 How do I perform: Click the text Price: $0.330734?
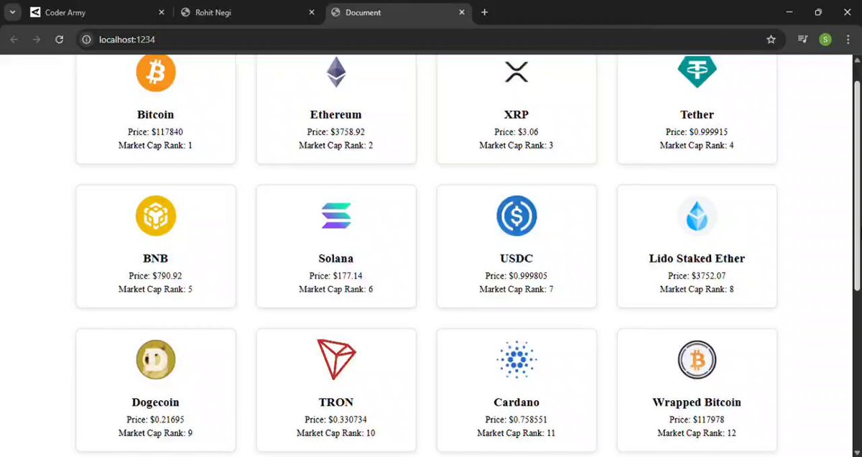(336, 420)
